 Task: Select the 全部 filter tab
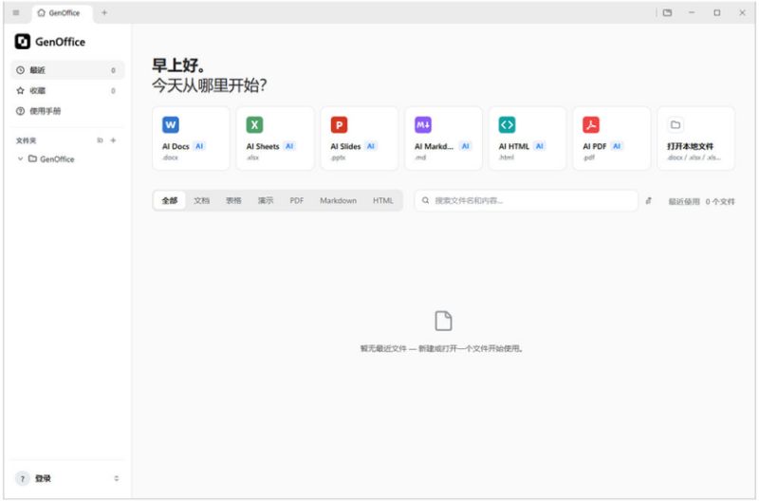(x=170, y=200)
